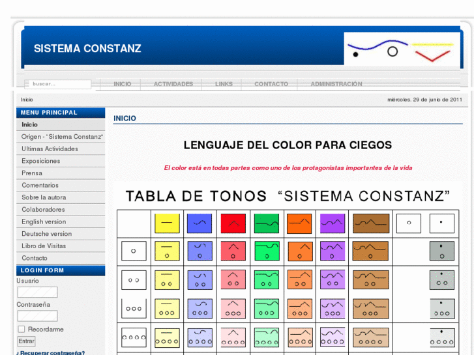Image resolution: width=474 pixels, height=355 pixels.
Task: Click the Entrar login button
Action: (26, 341)
